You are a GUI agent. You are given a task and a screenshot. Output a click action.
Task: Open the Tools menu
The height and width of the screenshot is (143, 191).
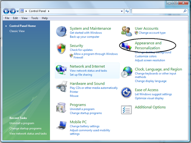(x=35, y=18)
